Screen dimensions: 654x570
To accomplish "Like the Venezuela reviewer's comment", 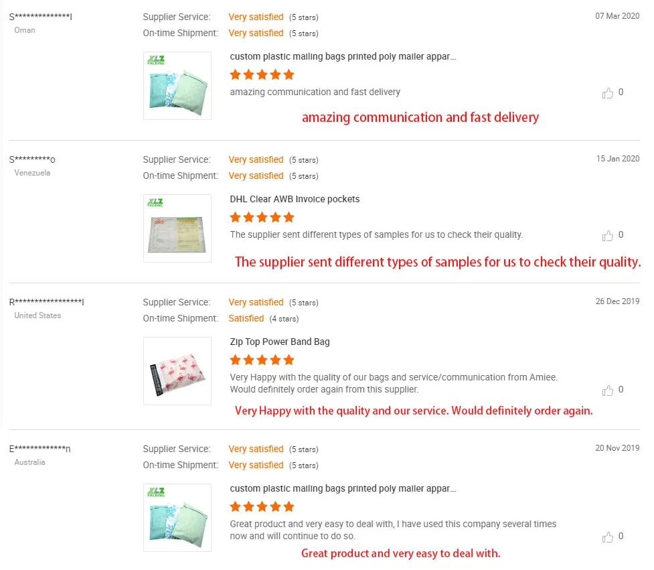I will pyautogui.click(x=608, y=236).
